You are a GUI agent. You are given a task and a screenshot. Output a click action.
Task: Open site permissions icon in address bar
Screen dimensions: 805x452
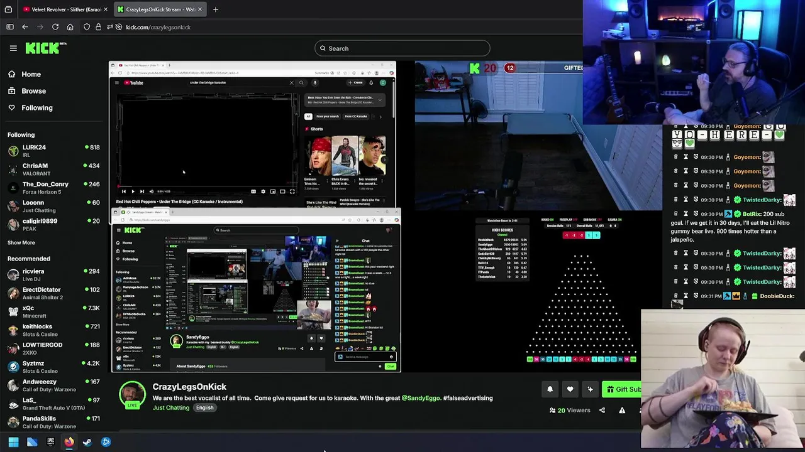[111, 27]
